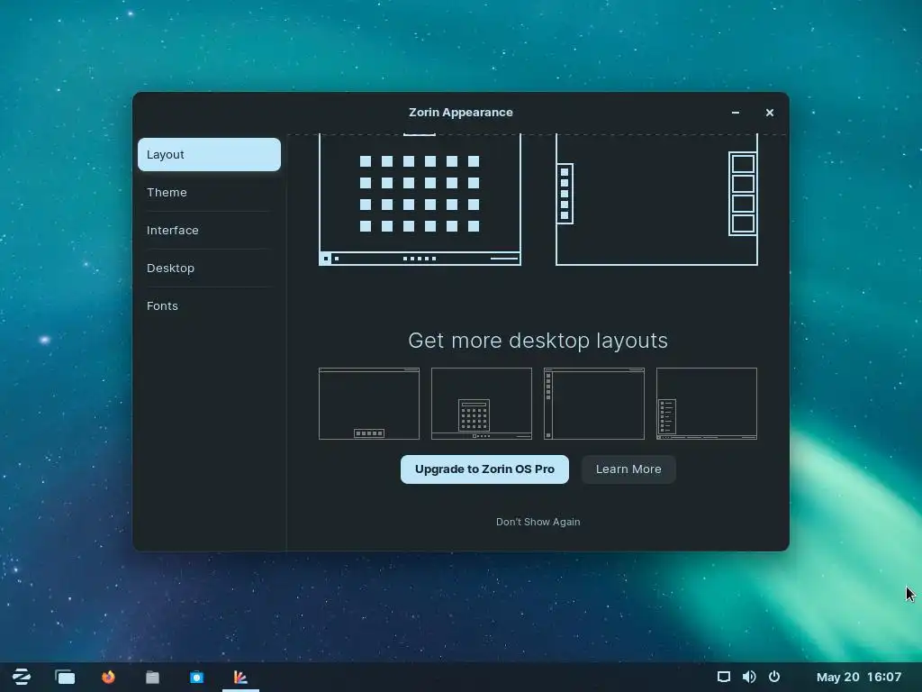Open the Files manager from taskbar
This screenshot has height=692, width=922.
click(152, 678)
